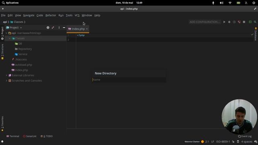This screenshot has width=258, height=145.
Task: Toggle the 2: Structure side tab
Action: tap(2, 52)
